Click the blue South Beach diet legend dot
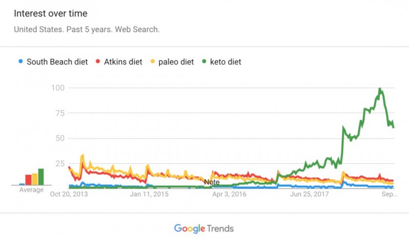 coord(20,62)
